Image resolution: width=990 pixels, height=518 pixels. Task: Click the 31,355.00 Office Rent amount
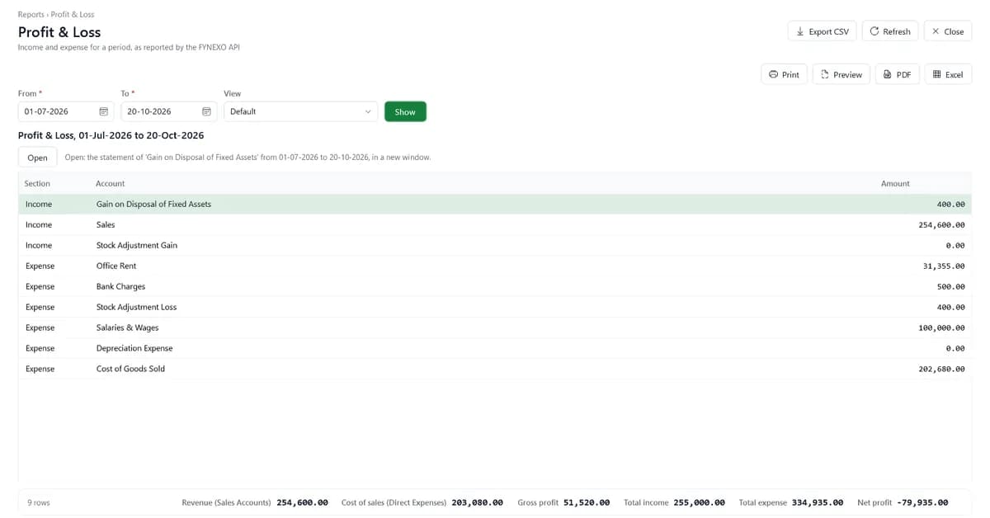pyautogui.click(x=944, y=266)
